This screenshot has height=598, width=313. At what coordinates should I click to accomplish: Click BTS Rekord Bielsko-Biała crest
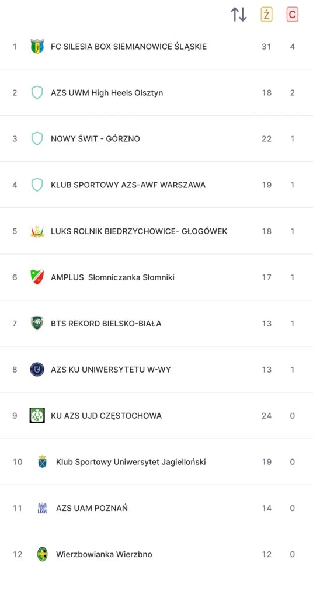[x=37, y=324]
